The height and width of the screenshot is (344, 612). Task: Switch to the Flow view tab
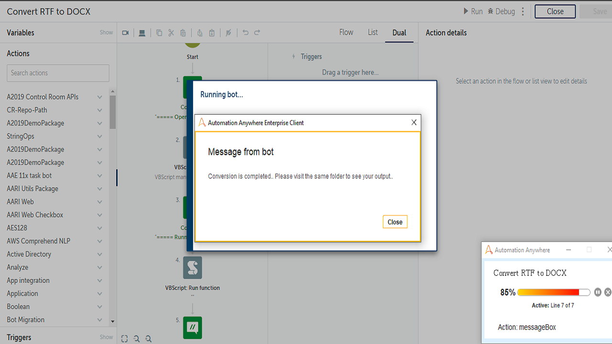click(x=346, y=32)
